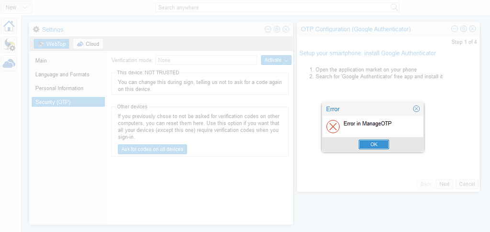Viewport: 490px width, 232px height.
Task: Minimize the OTP Configuration window
Action: [455, 29]
